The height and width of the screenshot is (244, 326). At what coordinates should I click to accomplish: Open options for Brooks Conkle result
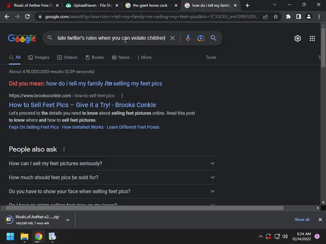pos(122,96)
